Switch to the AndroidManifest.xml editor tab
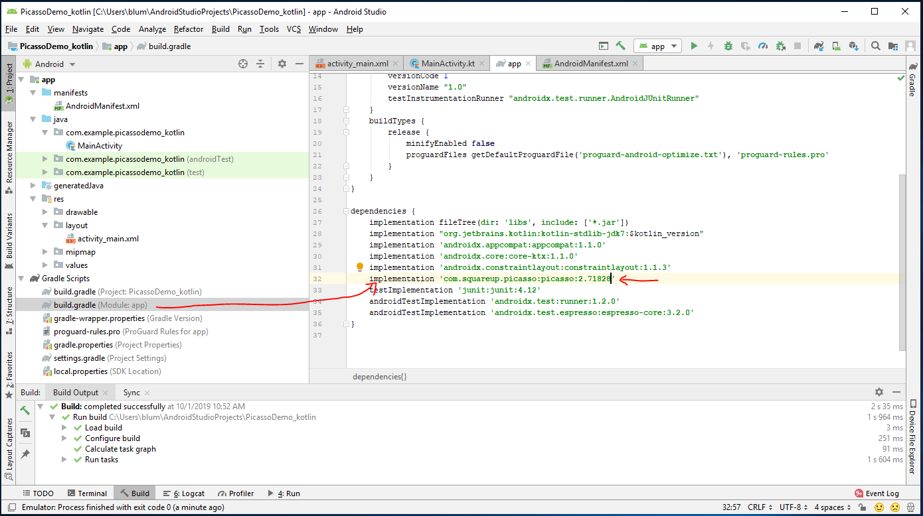The height and width of the screenshot is (516, 923). click(590, 64)
